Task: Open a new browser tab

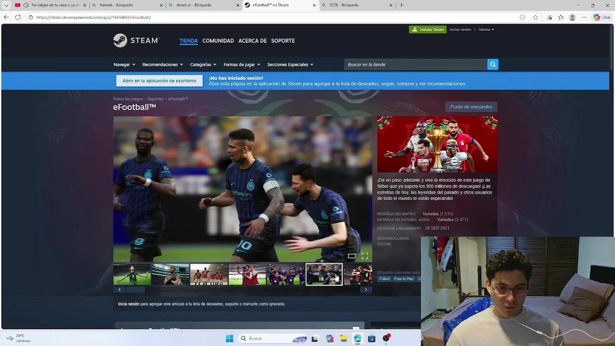Action: pyautogui.click(x=401, y=5)
